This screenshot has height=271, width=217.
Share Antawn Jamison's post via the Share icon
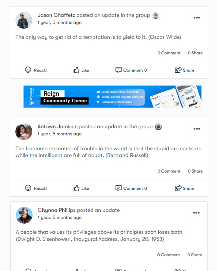178,188
